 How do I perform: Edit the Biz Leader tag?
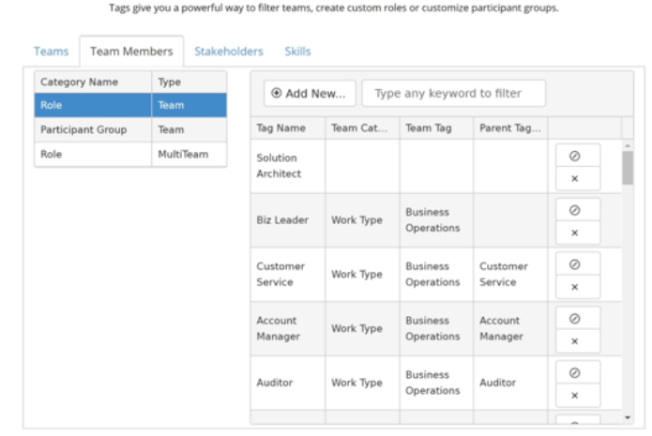pyautogui.click(x=578, y=210)
